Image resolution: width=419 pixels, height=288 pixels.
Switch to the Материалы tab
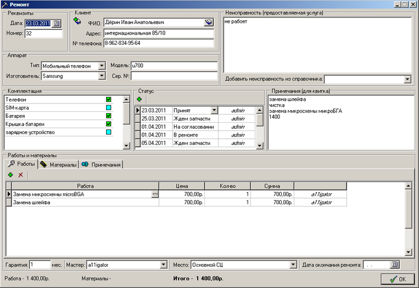pos(58,165)
